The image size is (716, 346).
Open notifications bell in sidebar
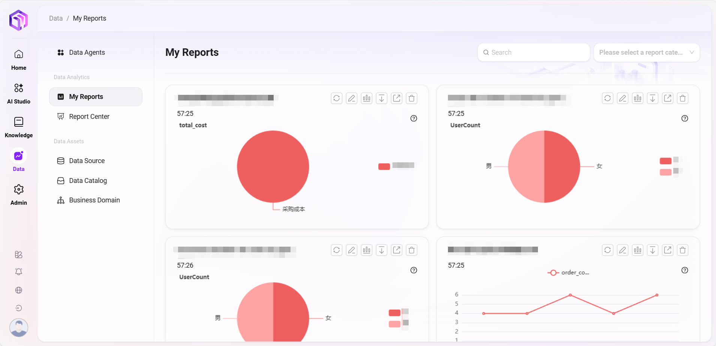pos(19,272)
